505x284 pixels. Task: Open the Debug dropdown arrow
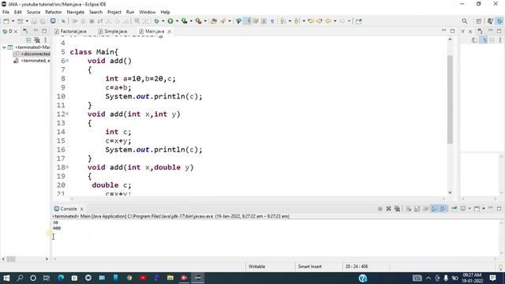163,21
